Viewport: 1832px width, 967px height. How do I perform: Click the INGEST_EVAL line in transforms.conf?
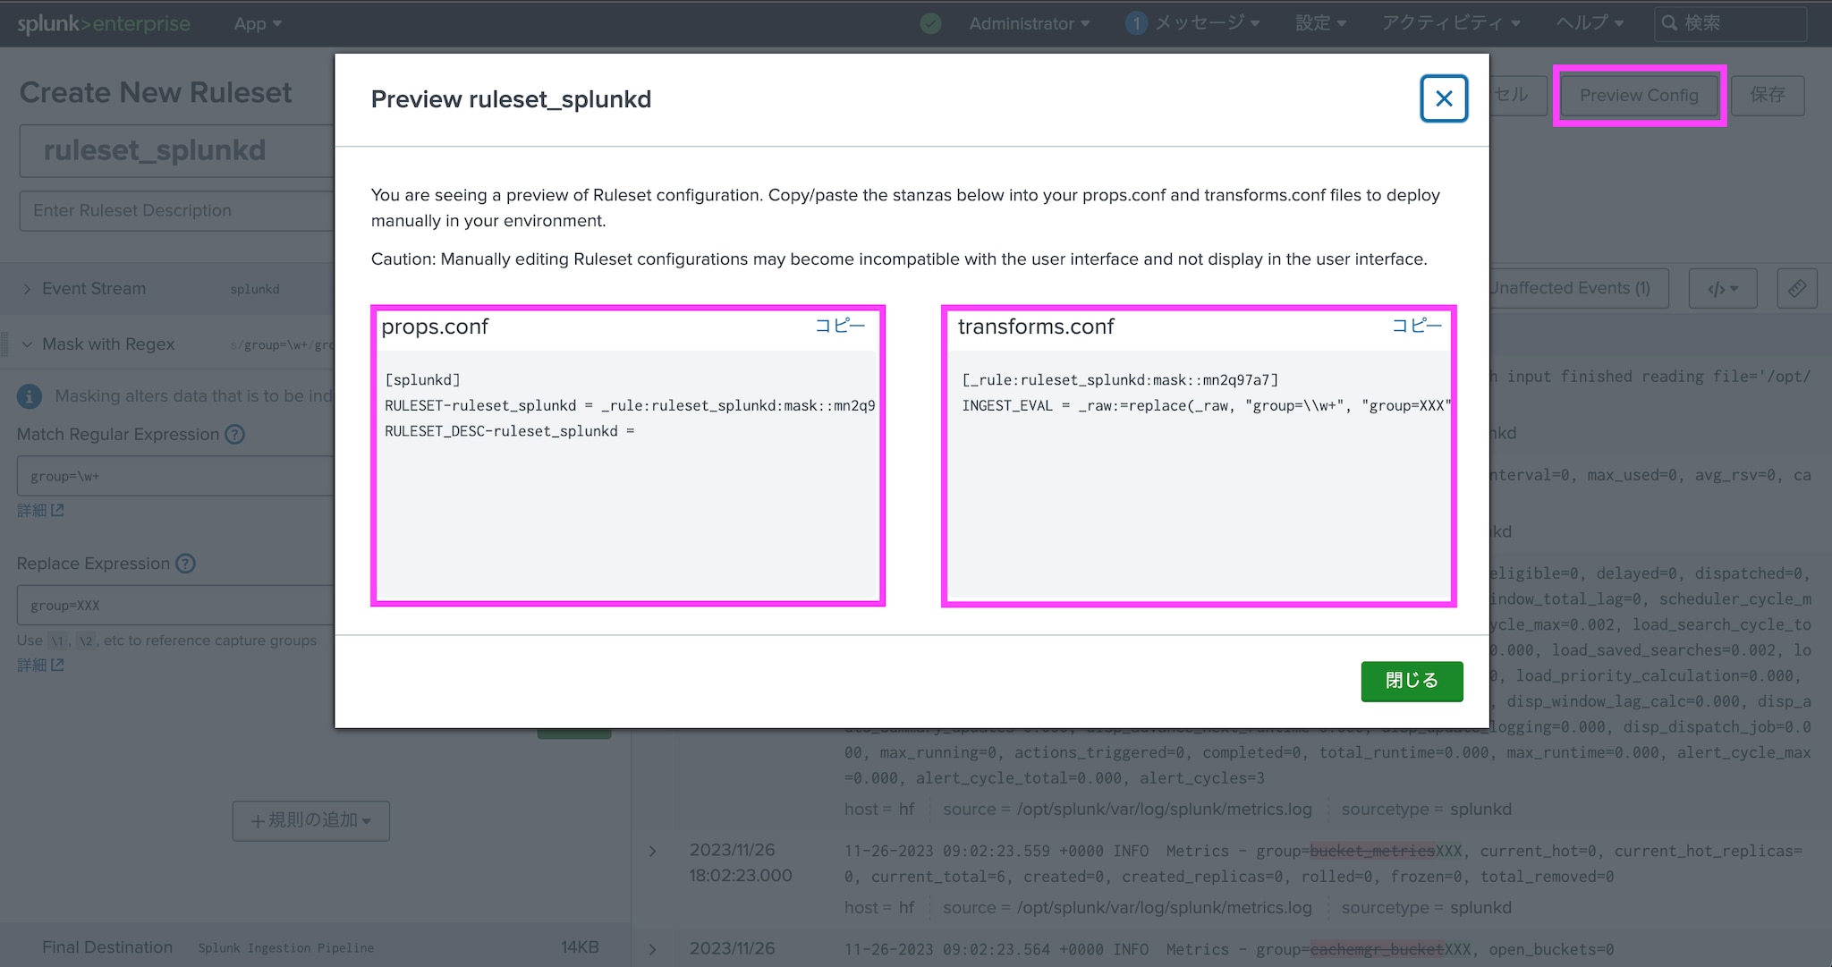pyautogui.click(x=1206, y=406)
